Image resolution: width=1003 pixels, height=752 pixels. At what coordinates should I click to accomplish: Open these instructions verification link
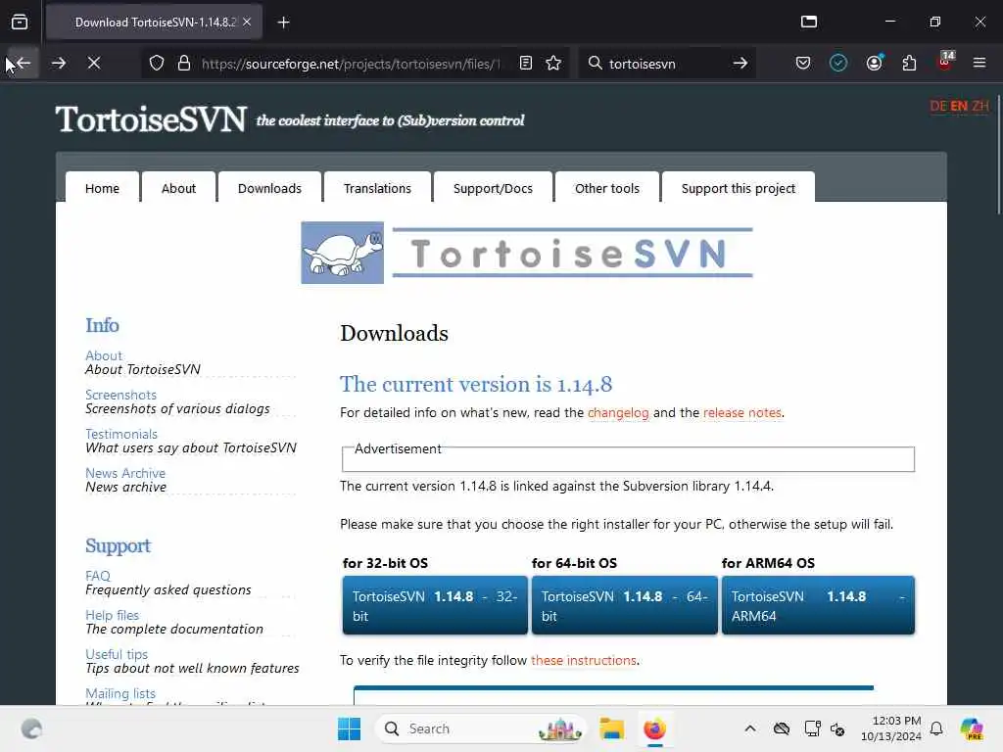pos(584,660)
